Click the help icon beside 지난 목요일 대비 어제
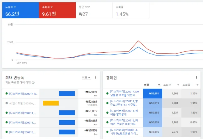This screenshot has height=139, width=203. [x=33, y=82]
